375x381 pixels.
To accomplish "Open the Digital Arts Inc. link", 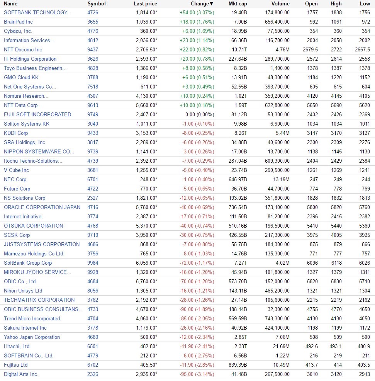I will click(21, 374).
